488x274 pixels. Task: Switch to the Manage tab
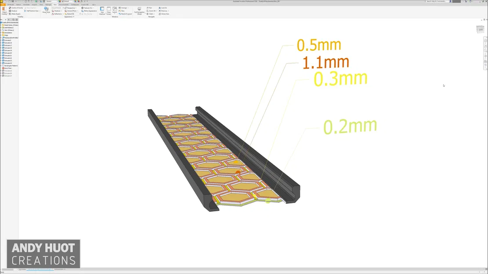[48, 5]
